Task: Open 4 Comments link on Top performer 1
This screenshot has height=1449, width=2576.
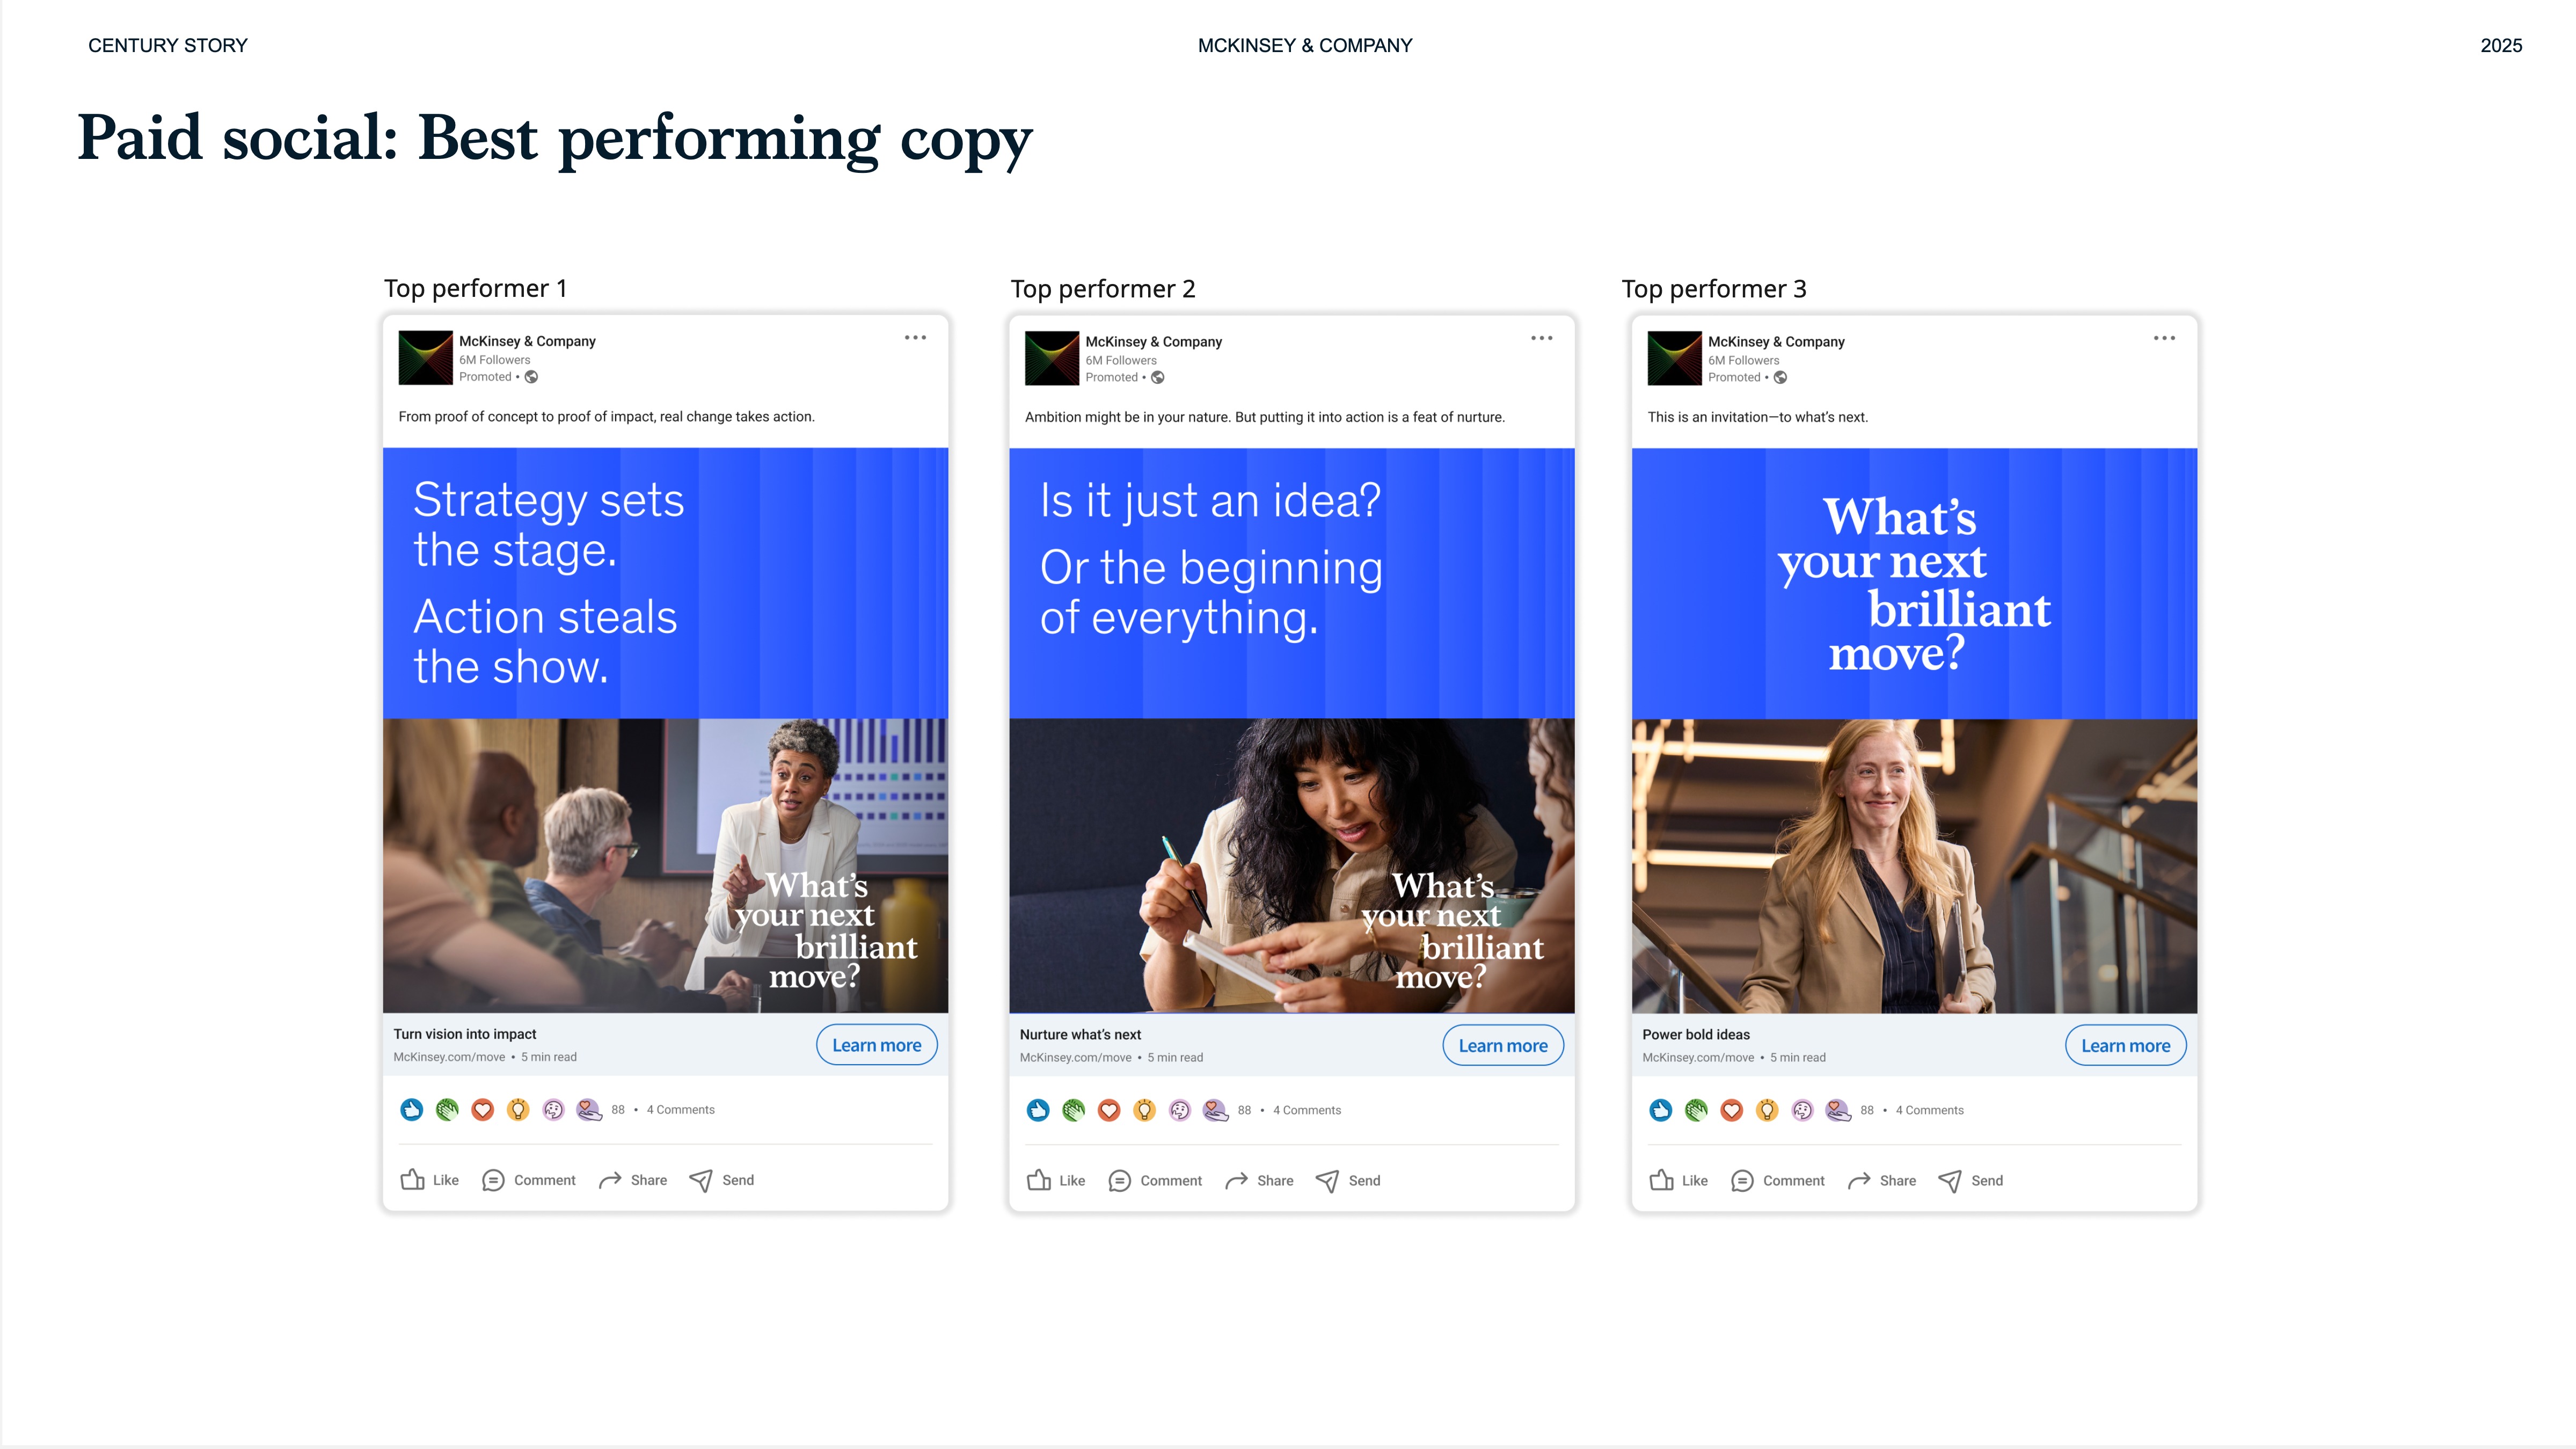Action: tap(680, 1109)
